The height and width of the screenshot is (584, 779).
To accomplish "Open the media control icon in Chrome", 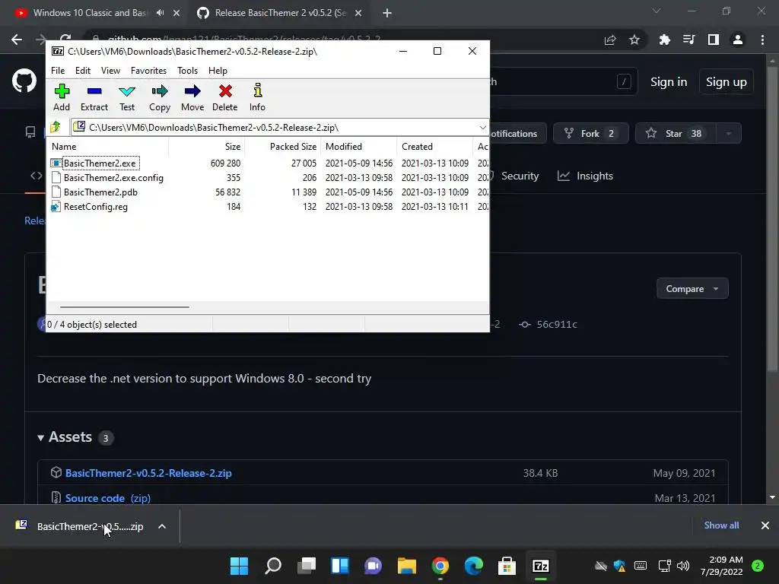I will coord(688,40).
